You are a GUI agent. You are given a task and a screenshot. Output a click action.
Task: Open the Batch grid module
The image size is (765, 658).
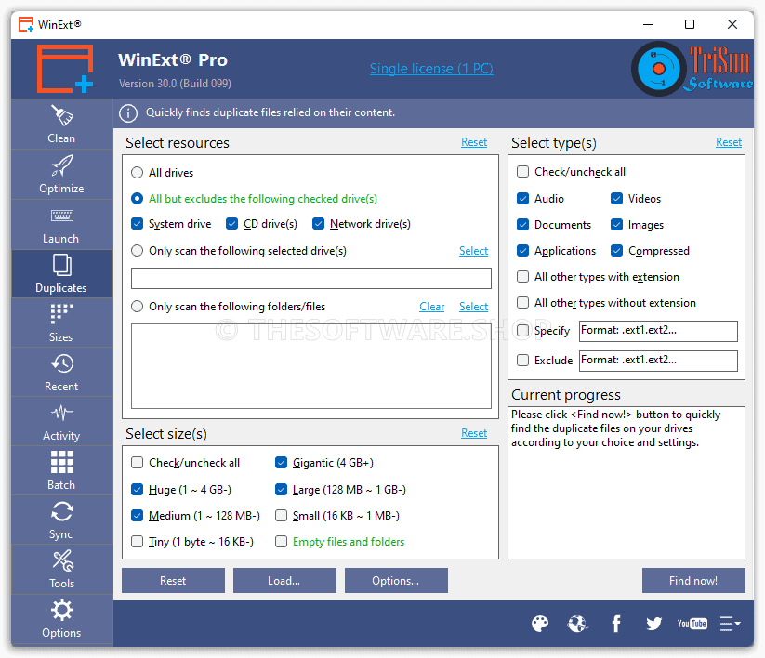pos(61,470)
